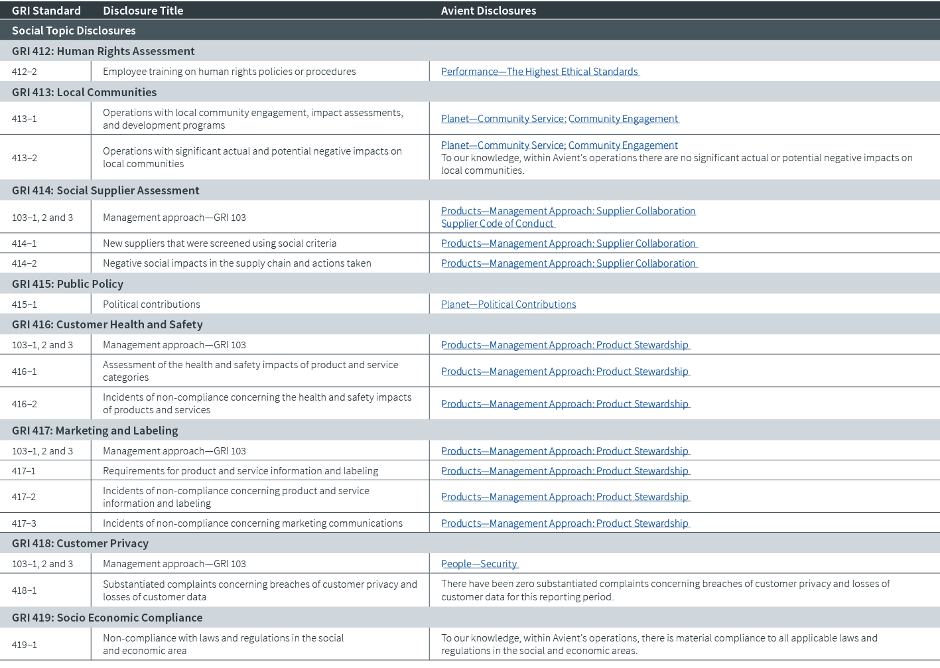The image size is (940, 668).
Task: Open Community Engagement link in row 413-1
Action: coord(623,119)
